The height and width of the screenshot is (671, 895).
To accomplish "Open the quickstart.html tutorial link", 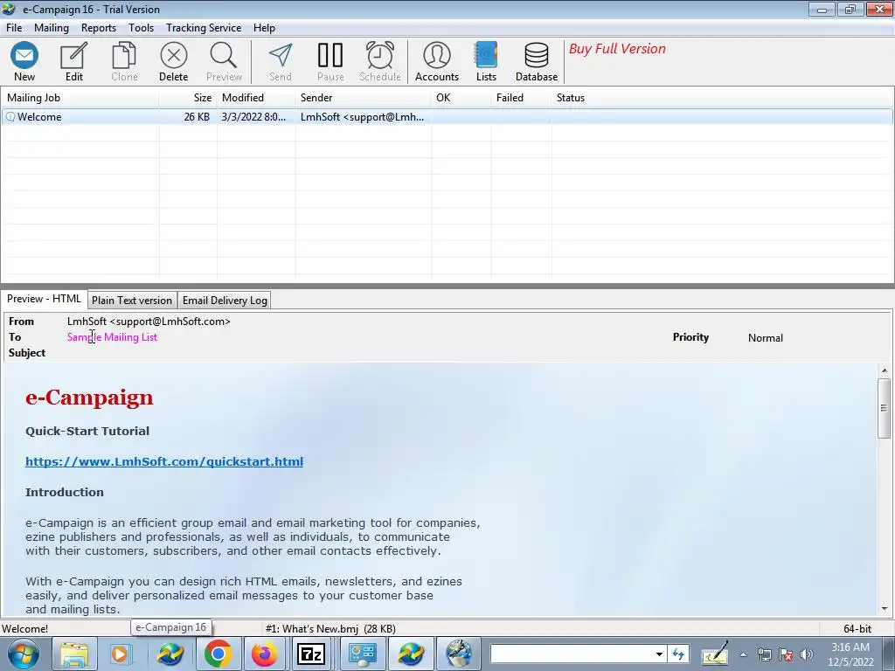I will point(163,461).
